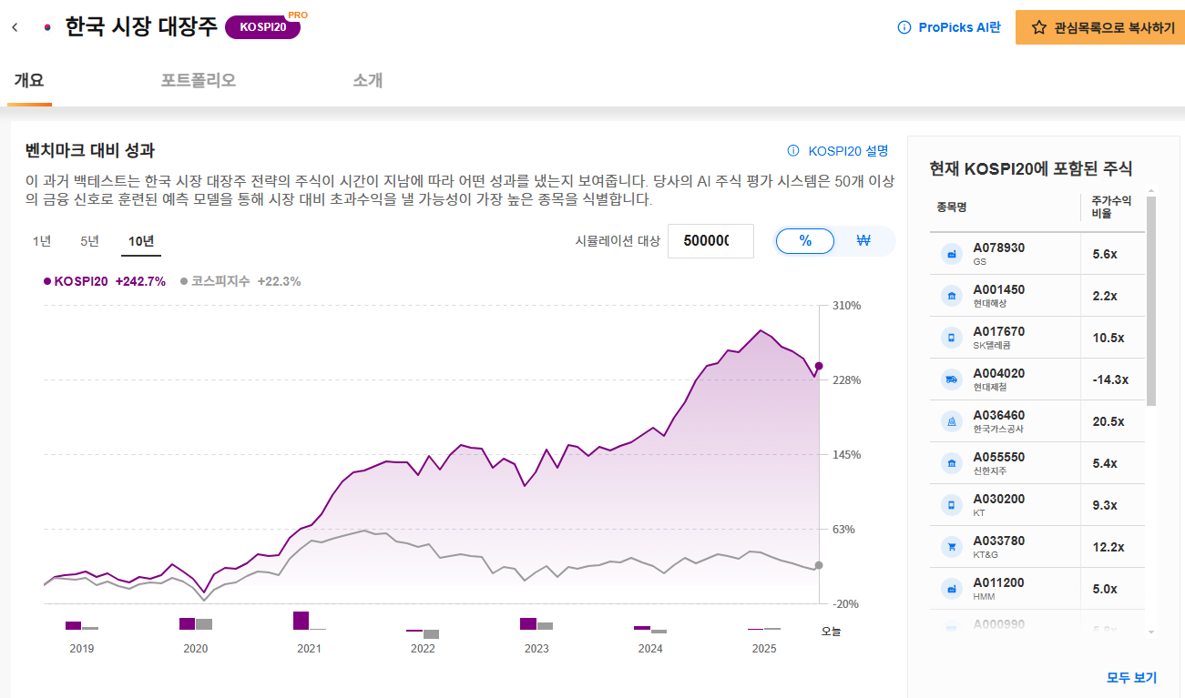Click the A030200 KT phone icon
Screen dimensions: 1185x698
click(x=952, y=505)
